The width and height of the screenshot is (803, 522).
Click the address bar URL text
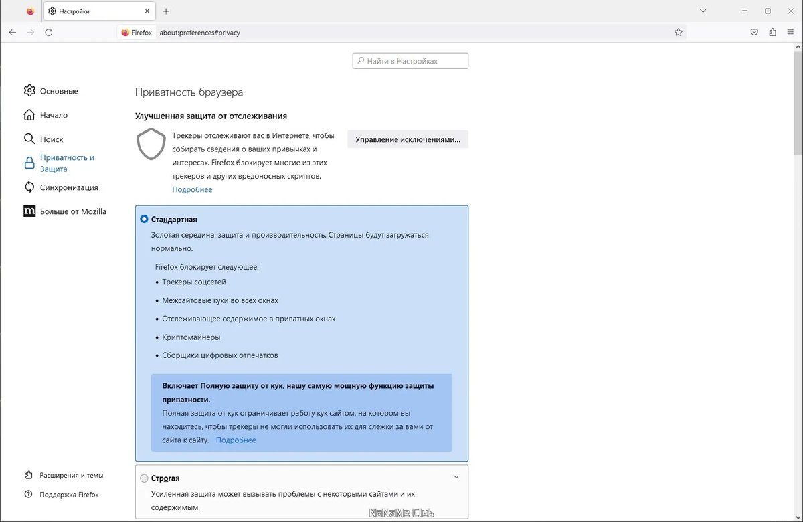(x=199, y=32)
